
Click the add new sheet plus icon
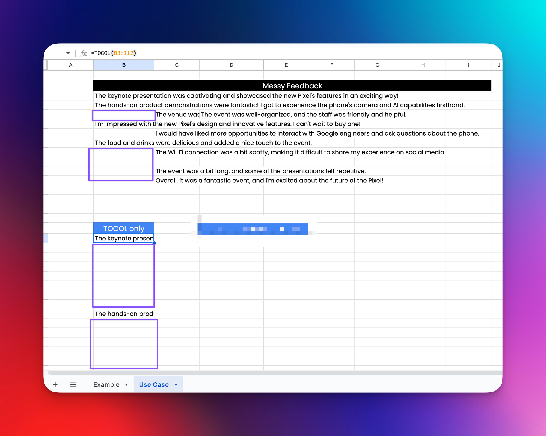coord(55,384)
